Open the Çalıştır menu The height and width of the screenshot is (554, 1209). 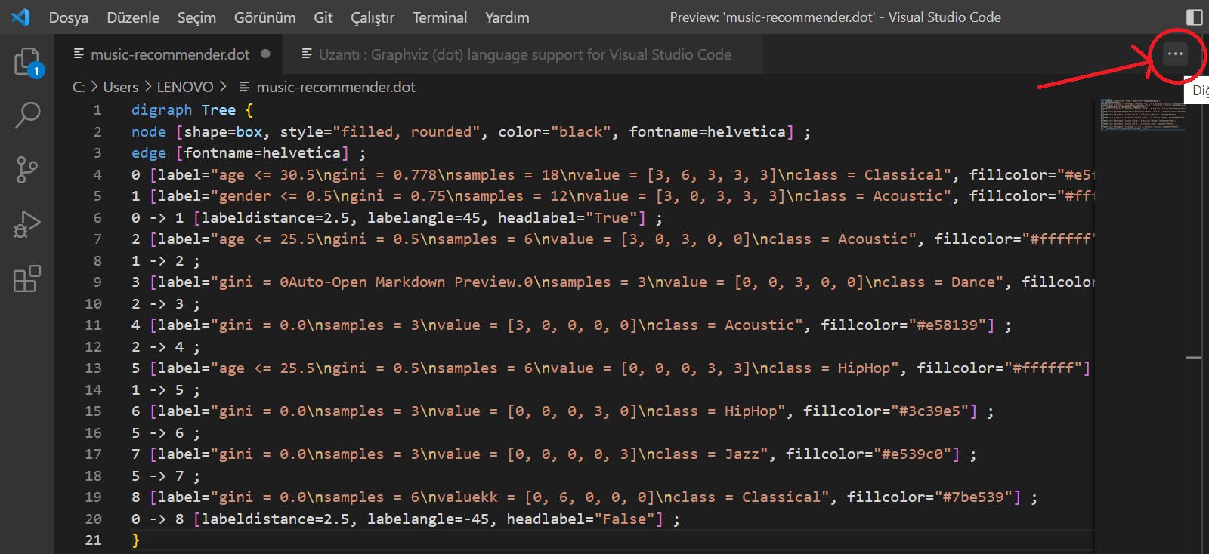[x=373, y=17]
